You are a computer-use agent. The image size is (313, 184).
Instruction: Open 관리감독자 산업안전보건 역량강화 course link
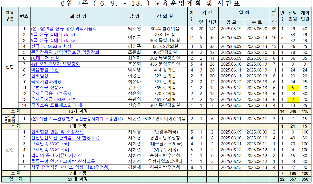click(65, 52)
